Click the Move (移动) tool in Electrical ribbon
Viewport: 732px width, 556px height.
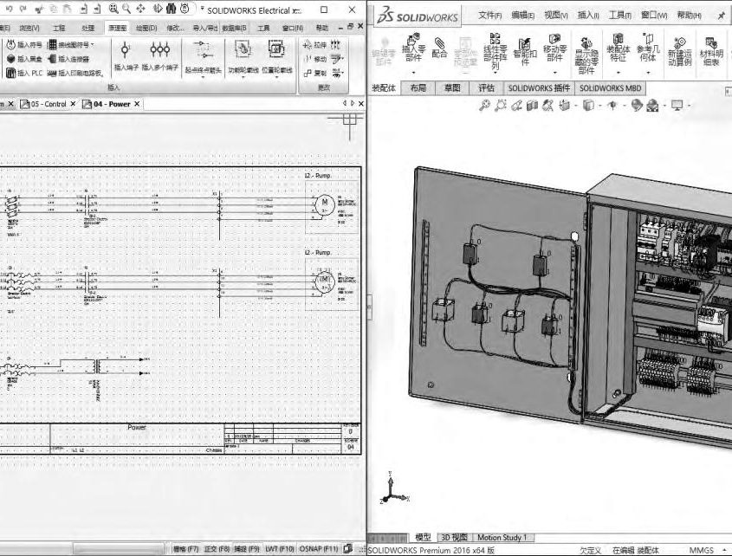click(315, 59)
